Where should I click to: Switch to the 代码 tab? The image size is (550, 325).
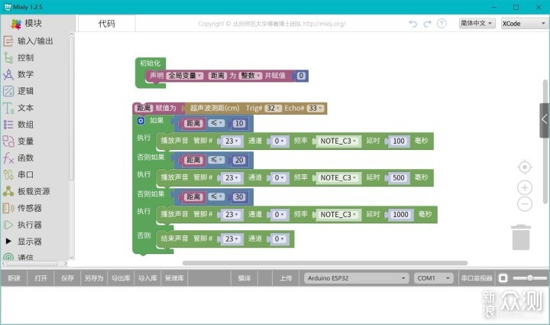(x=106, y=24)
